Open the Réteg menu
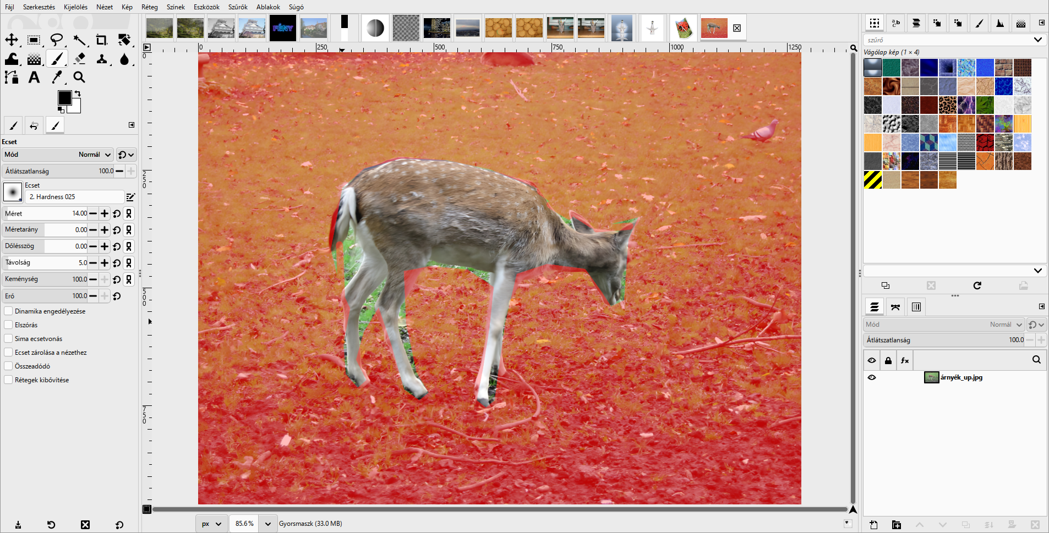This screenshot has height=533, width=1049. click(150, 7)
